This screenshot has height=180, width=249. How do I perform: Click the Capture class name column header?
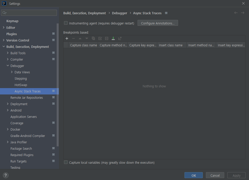[x=83, y=45]
